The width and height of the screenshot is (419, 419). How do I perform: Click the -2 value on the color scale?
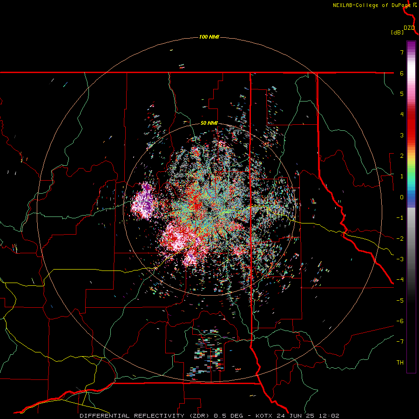(400, 239)
